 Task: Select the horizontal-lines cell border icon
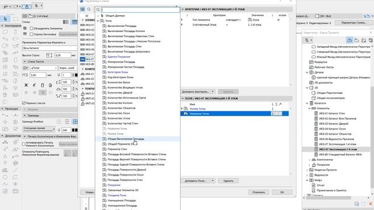point(67,122)
